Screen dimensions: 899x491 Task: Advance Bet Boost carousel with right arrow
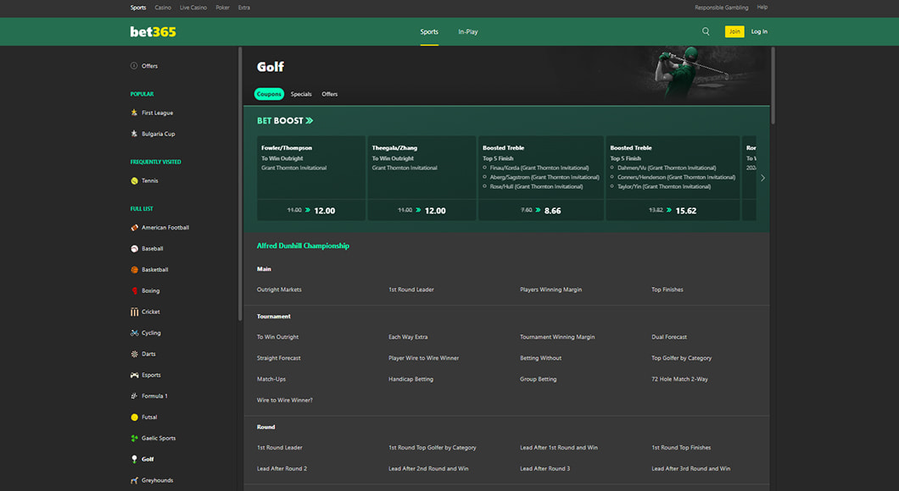click(762, 178)
